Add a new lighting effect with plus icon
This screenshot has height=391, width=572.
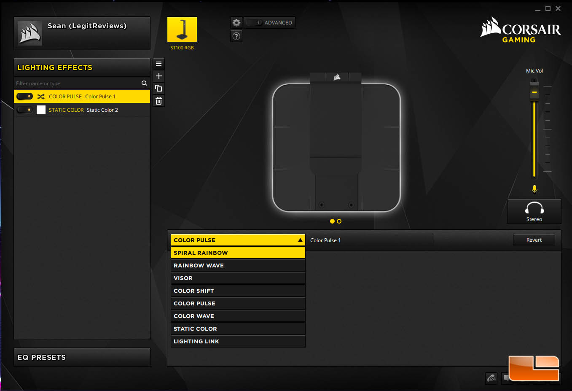(158, 76)
